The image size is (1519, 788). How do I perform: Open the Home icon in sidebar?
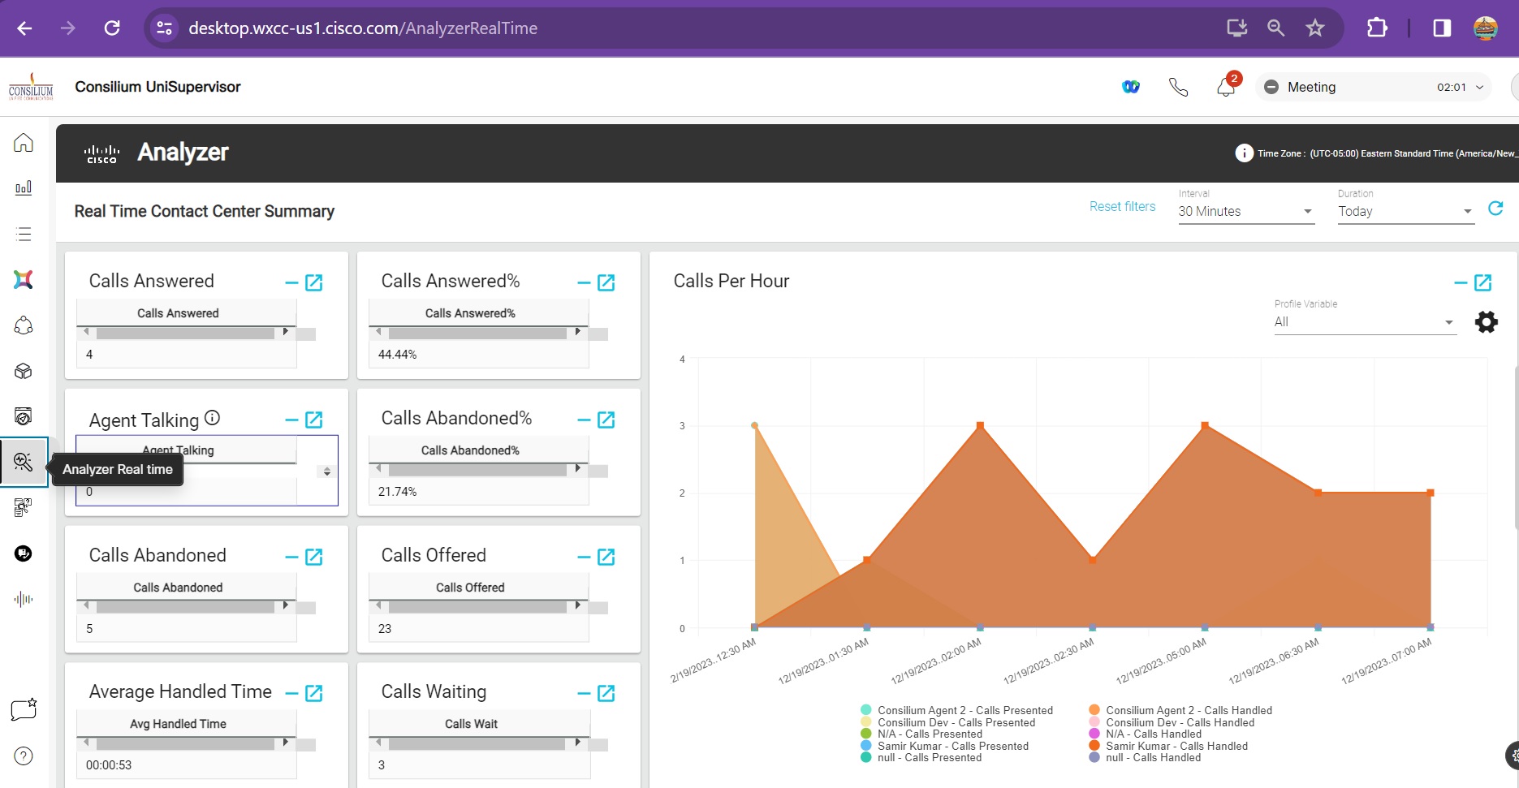pos(24,143)
